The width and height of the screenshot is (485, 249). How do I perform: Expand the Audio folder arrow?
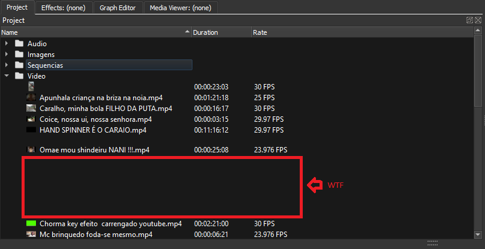tap(7, 43)
